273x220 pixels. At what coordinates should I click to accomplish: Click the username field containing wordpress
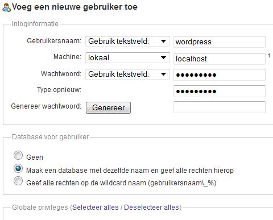point(220,41)
